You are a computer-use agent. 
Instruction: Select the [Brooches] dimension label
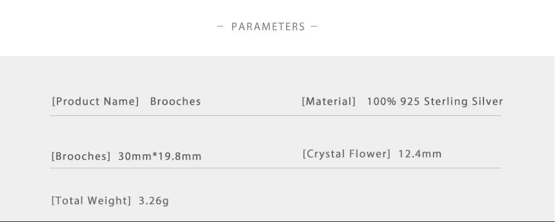(x=81, y=156)
